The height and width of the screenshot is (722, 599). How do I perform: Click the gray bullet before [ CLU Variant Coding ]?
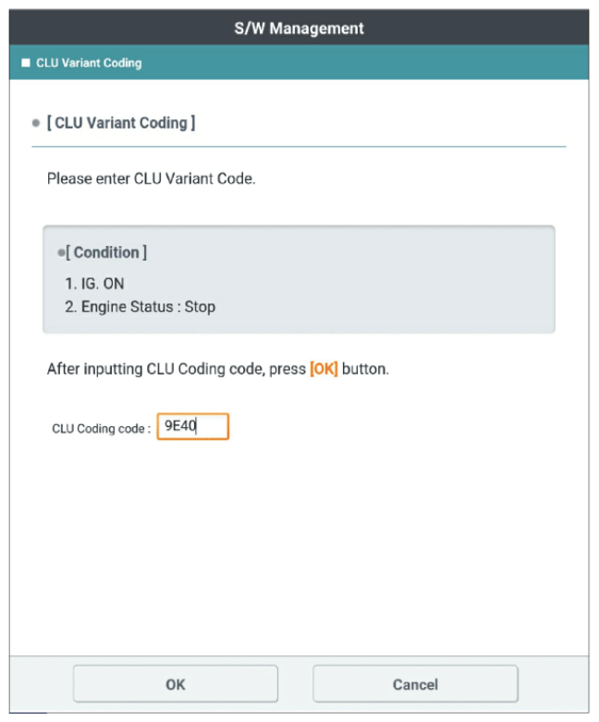[36, 123]
